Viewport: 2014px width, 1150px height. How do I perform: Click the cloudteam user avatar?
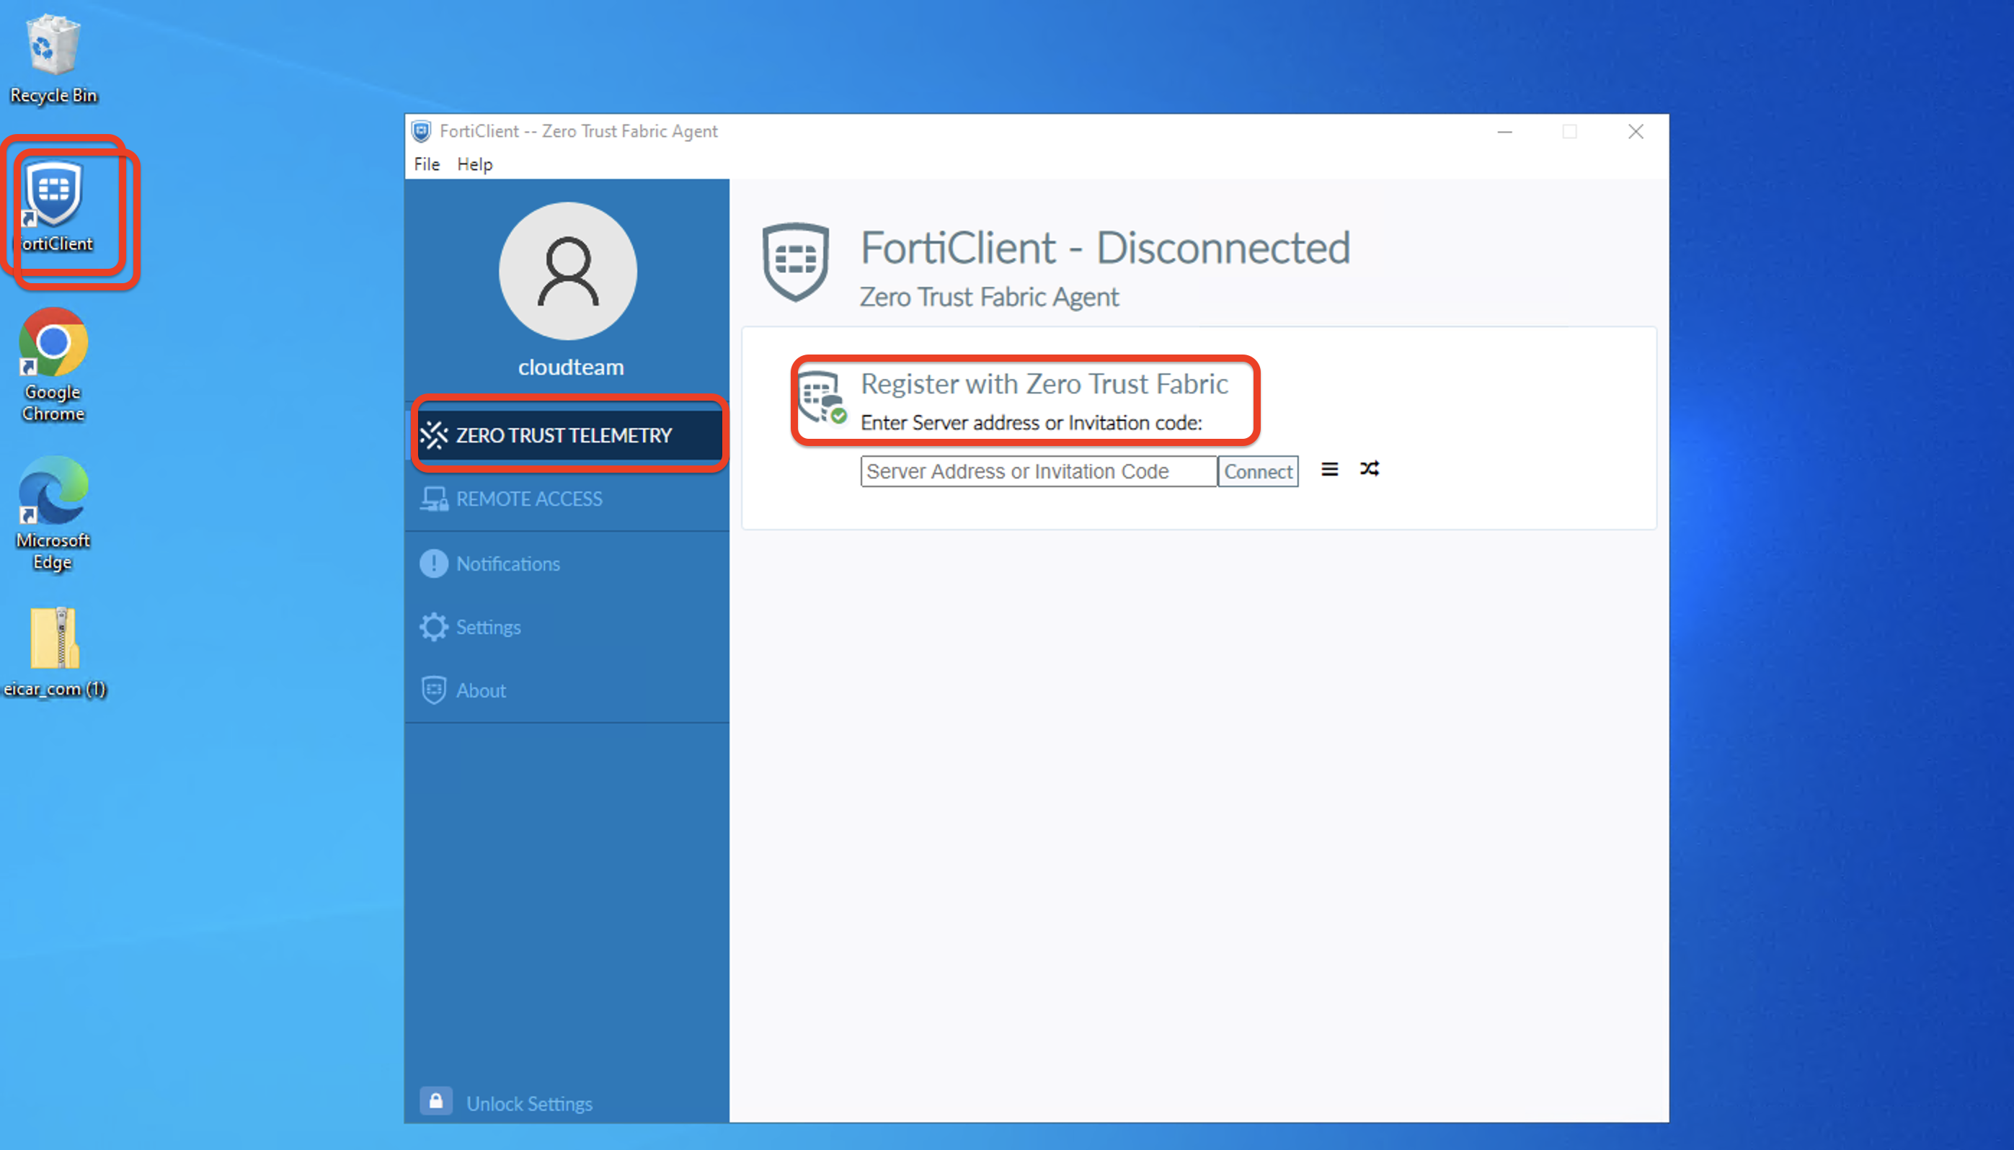[x=568, y=271]
